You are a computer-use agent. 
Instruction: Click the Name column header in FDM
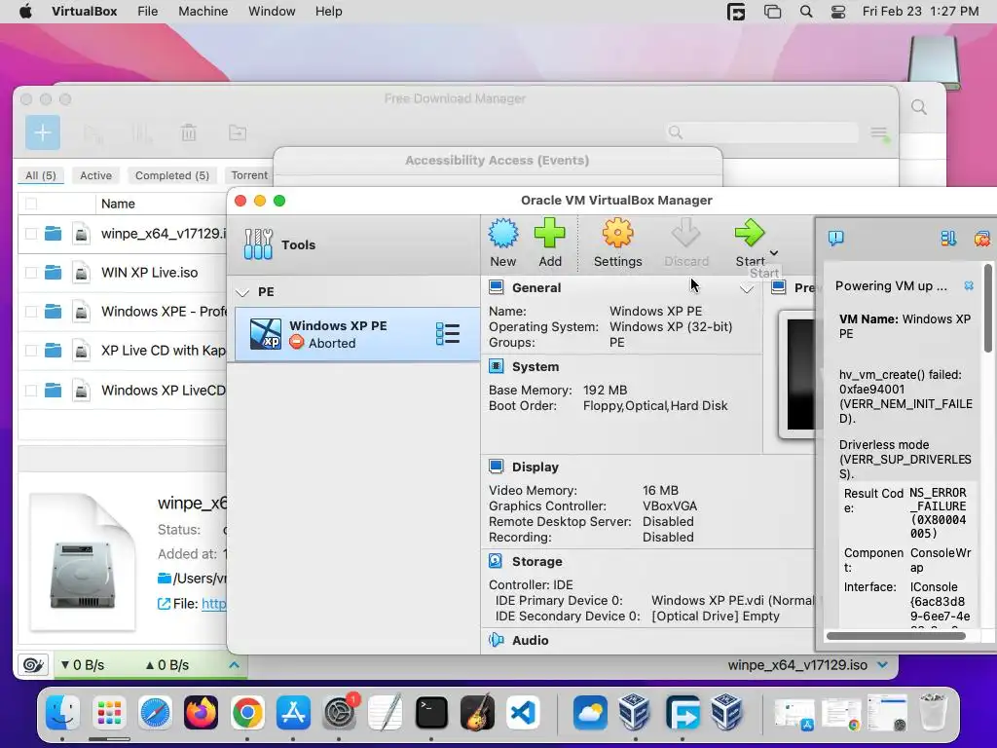[x=118, y=204]
